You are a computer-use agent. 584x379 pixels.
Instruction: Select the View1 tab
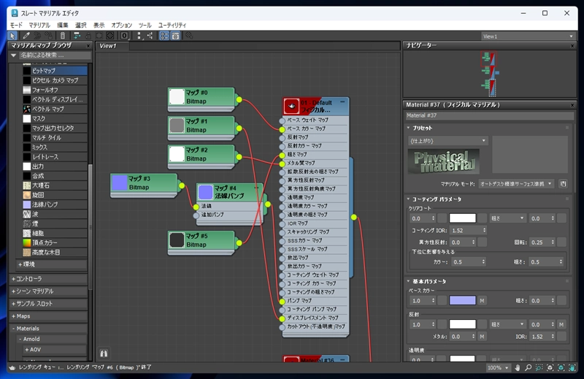(112, 46)
